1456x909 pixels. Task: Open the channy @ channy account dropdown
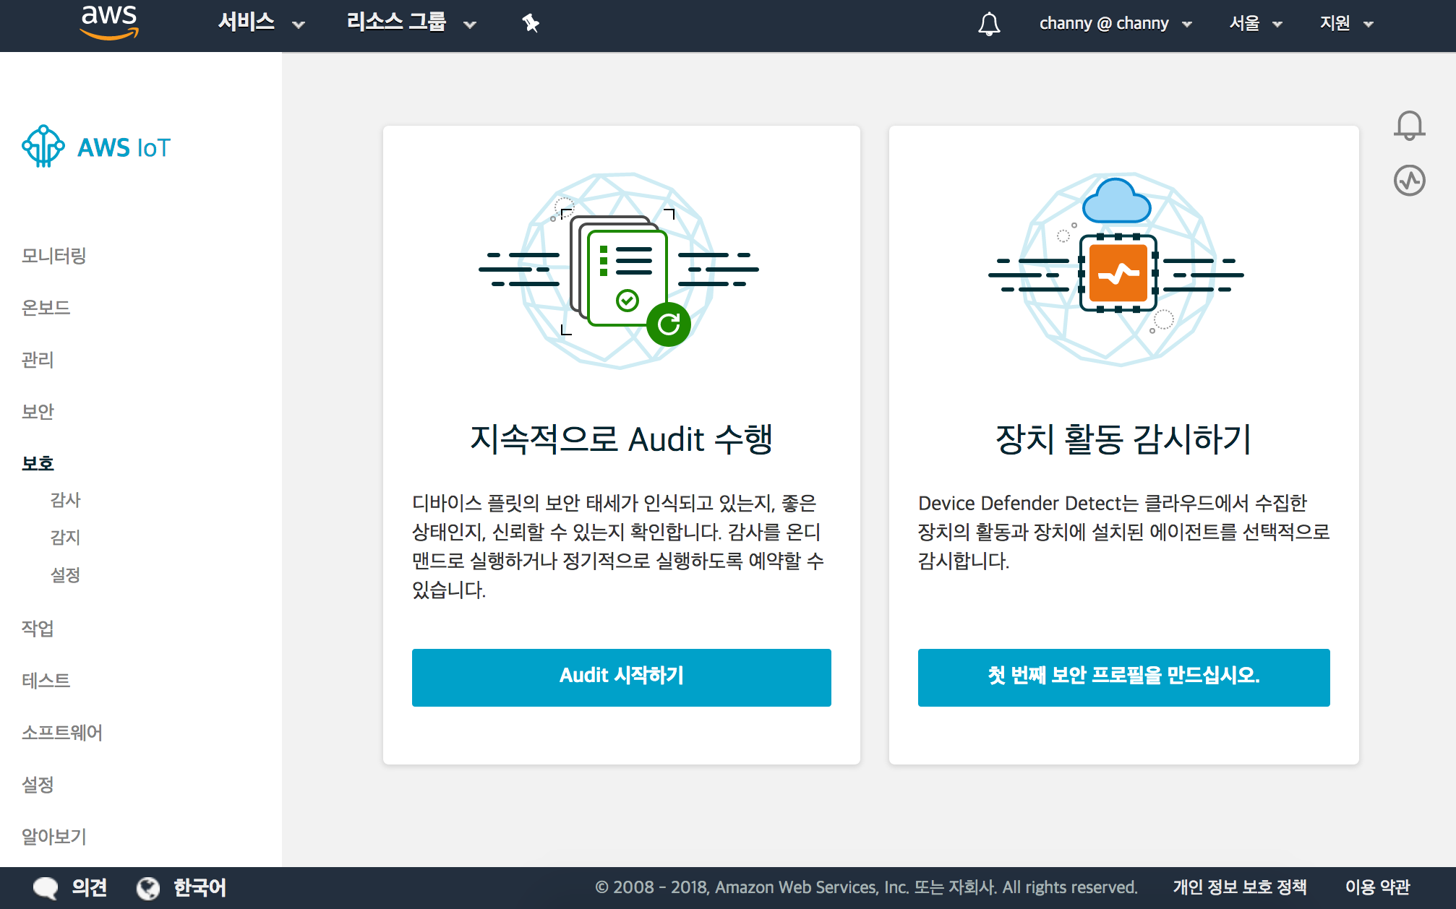click(x=1115, y=24)
